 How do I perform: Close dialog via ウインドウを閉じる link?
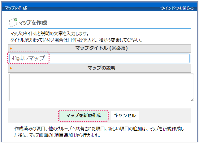[177, 8]
